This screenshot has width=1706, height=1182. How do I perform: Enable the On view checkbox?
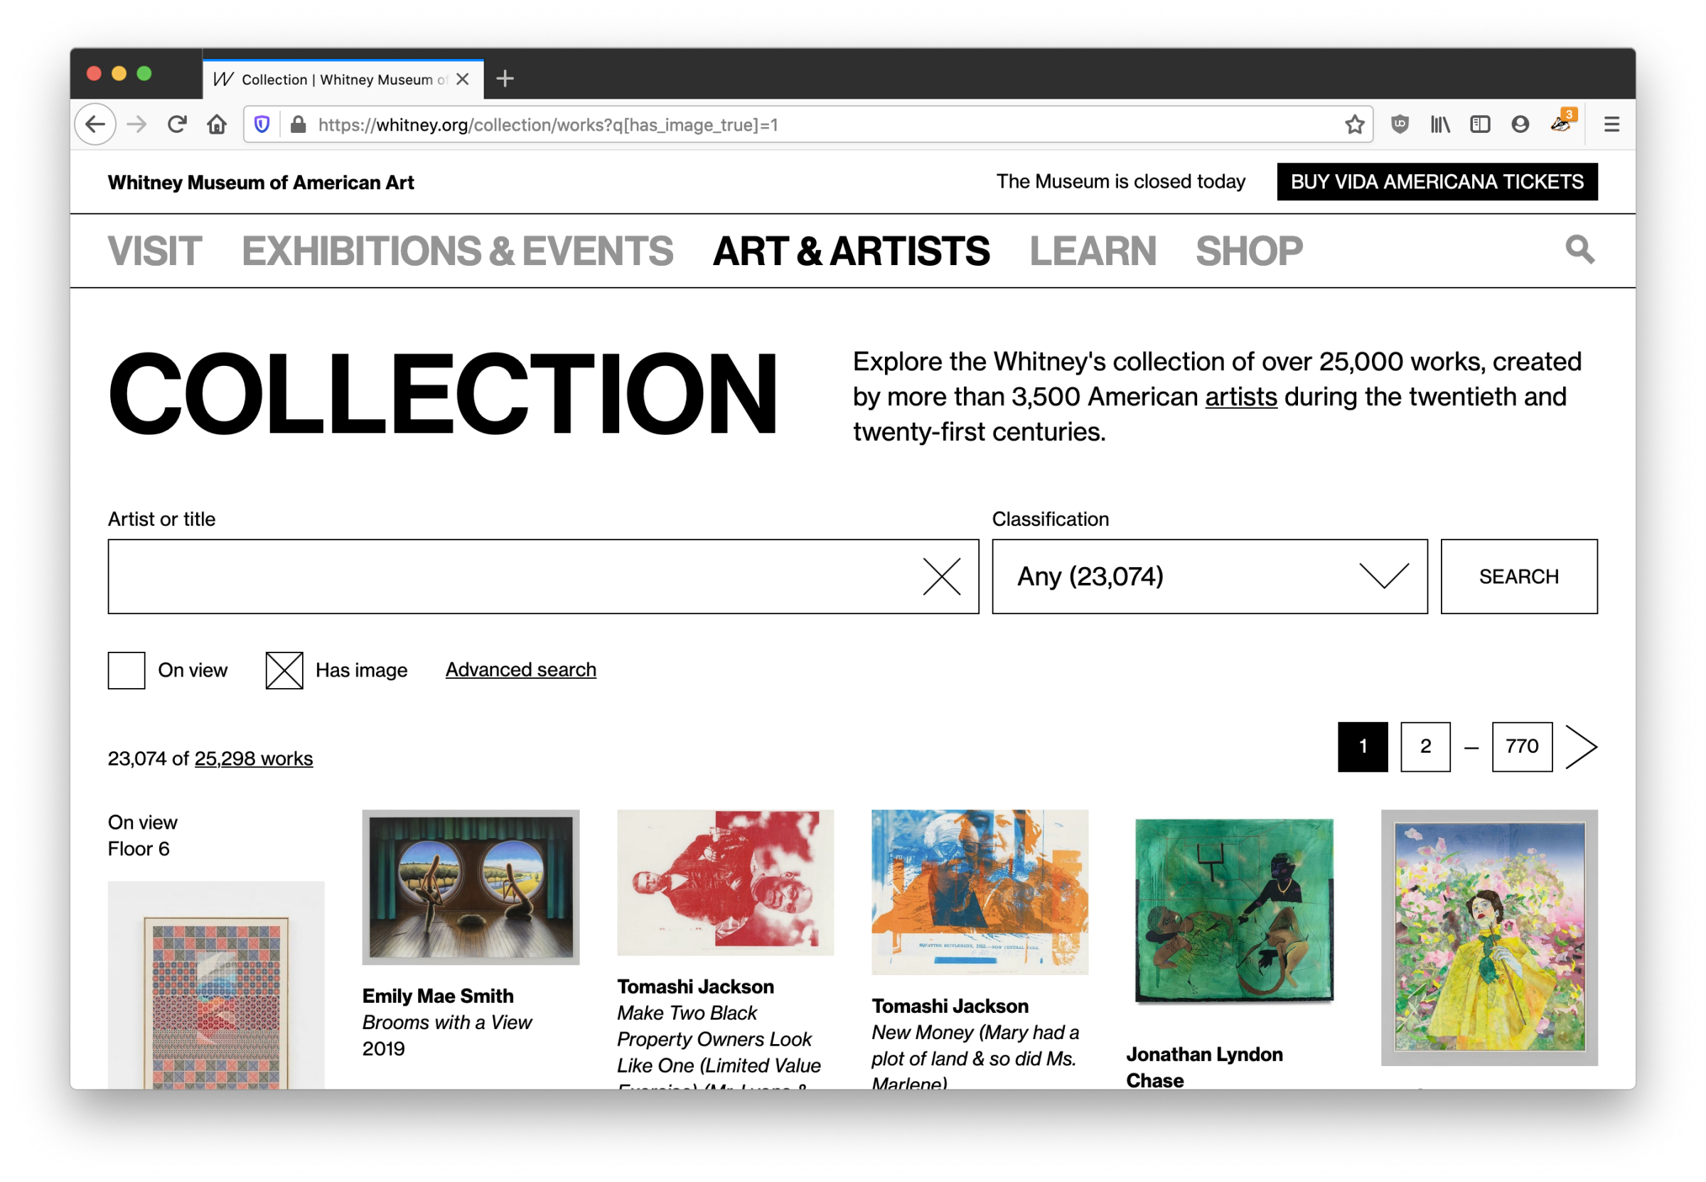click(127, 670)
